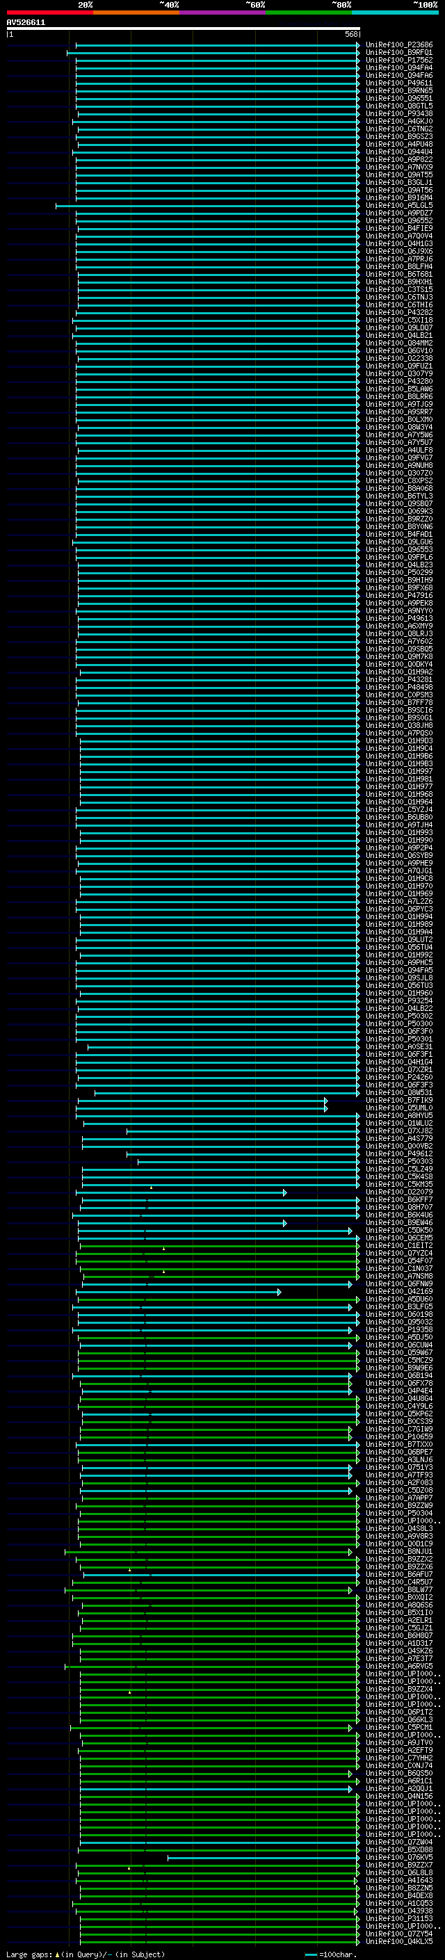This screenshot has height=1960, width=445.
Task: Select hit label UniRef100_P93438
Action: pos(399,113)
